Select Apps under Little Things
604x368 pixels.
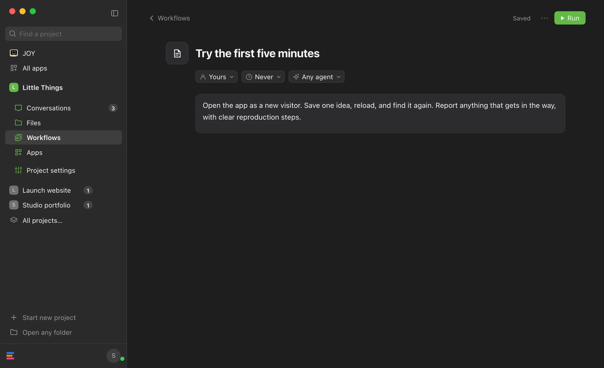tap(63, 152)
